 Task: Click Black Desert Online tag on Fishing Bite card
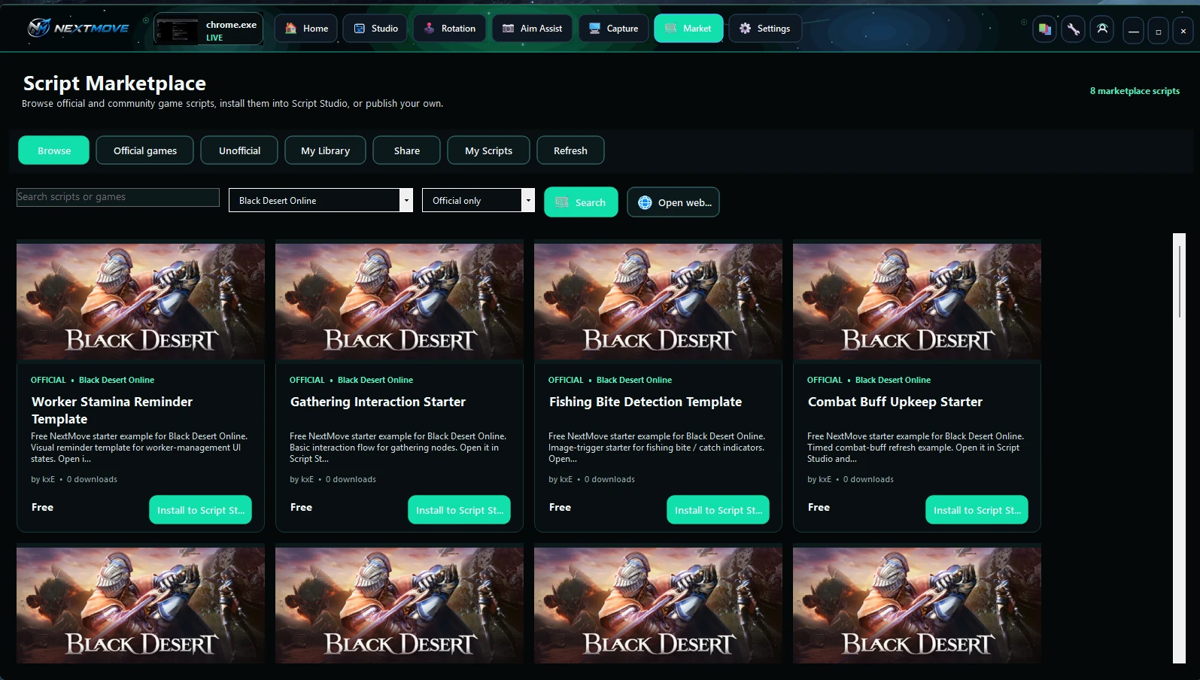tap(634, 380)
